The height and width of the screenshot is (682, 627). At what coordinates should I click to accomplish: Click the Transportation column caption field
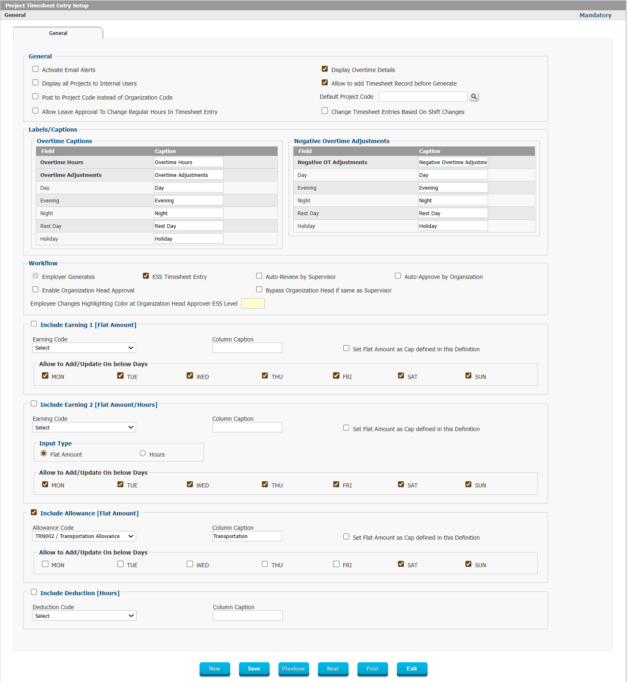[247, 536]
